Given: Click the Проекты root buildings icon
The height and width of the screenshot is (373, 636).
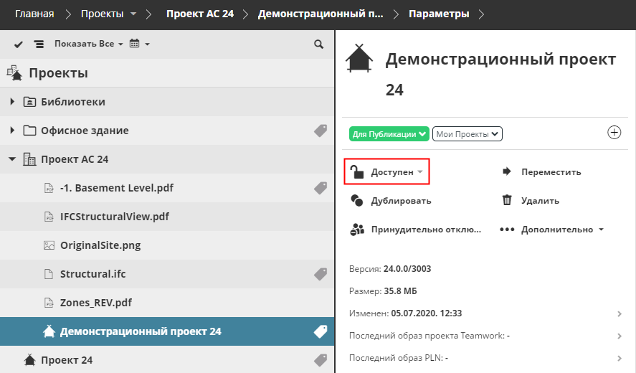Looking at the screenshot, I should [x=14, y=73].
